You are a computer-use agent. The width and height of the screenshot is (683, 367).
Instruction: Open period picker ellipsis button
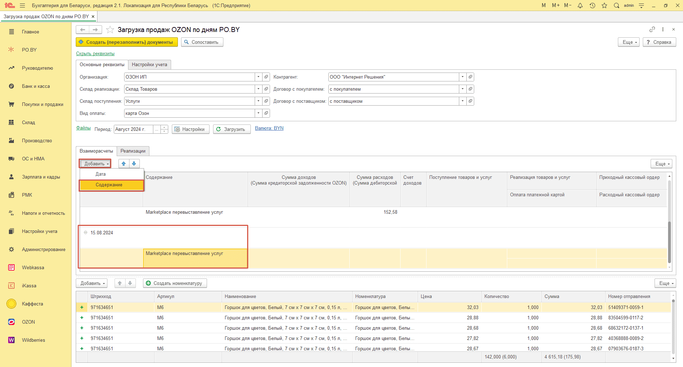click(x=157, y=129)
